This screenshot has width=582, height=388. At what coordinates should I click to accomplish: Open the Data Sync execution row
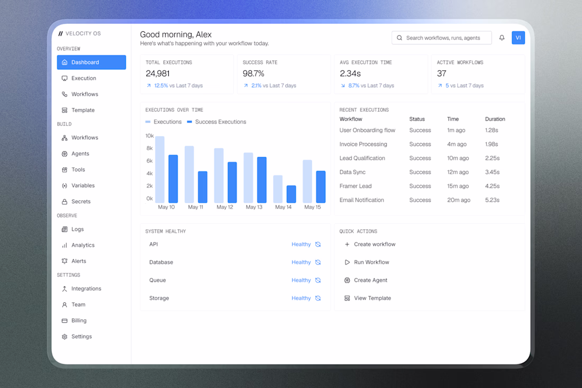pyautogui.click(x=430, y=172)
